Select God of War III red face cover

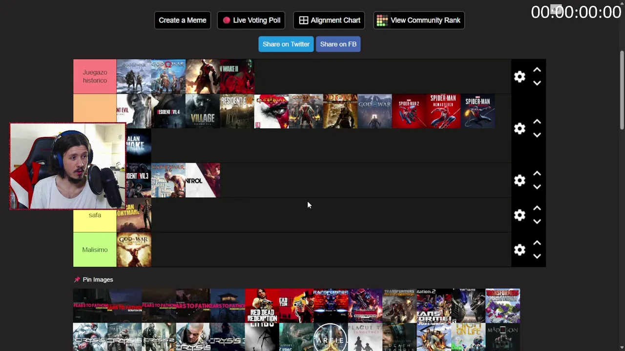[x=271, y=111]
